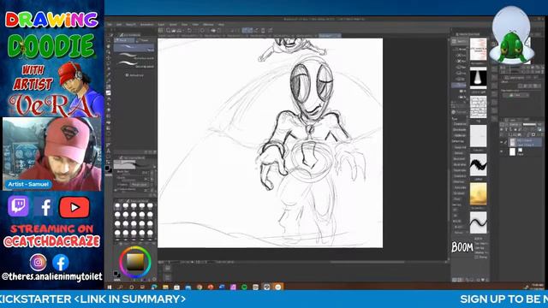548x308 pixels.
Task: Open the Help menu
Action: [x=221, y=25]
